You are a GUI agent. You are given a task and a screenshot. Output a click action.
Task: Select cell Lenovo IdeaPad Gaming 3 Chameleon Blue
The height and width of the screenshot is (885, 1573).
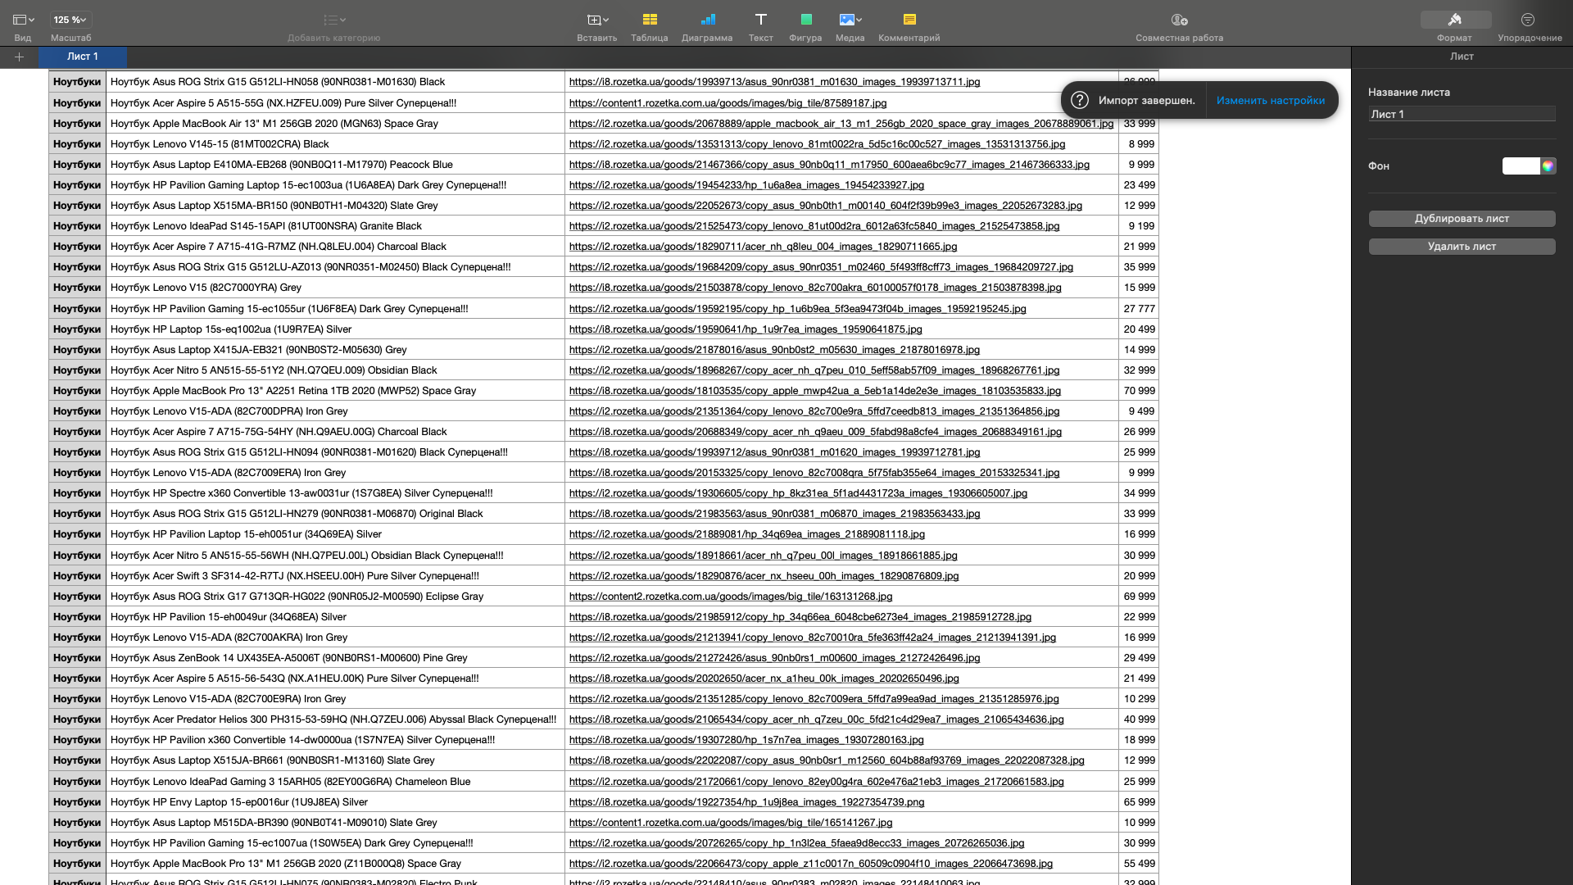coord(335,782)
